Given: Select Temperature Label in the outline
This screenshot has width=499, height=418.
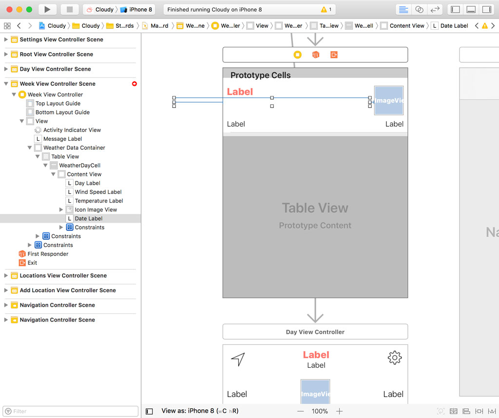Looking at the screenshot, I should coord(98,201).
